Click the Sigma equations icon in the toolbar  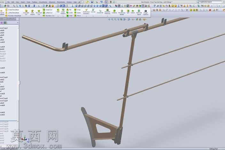(x=179, y=6)
